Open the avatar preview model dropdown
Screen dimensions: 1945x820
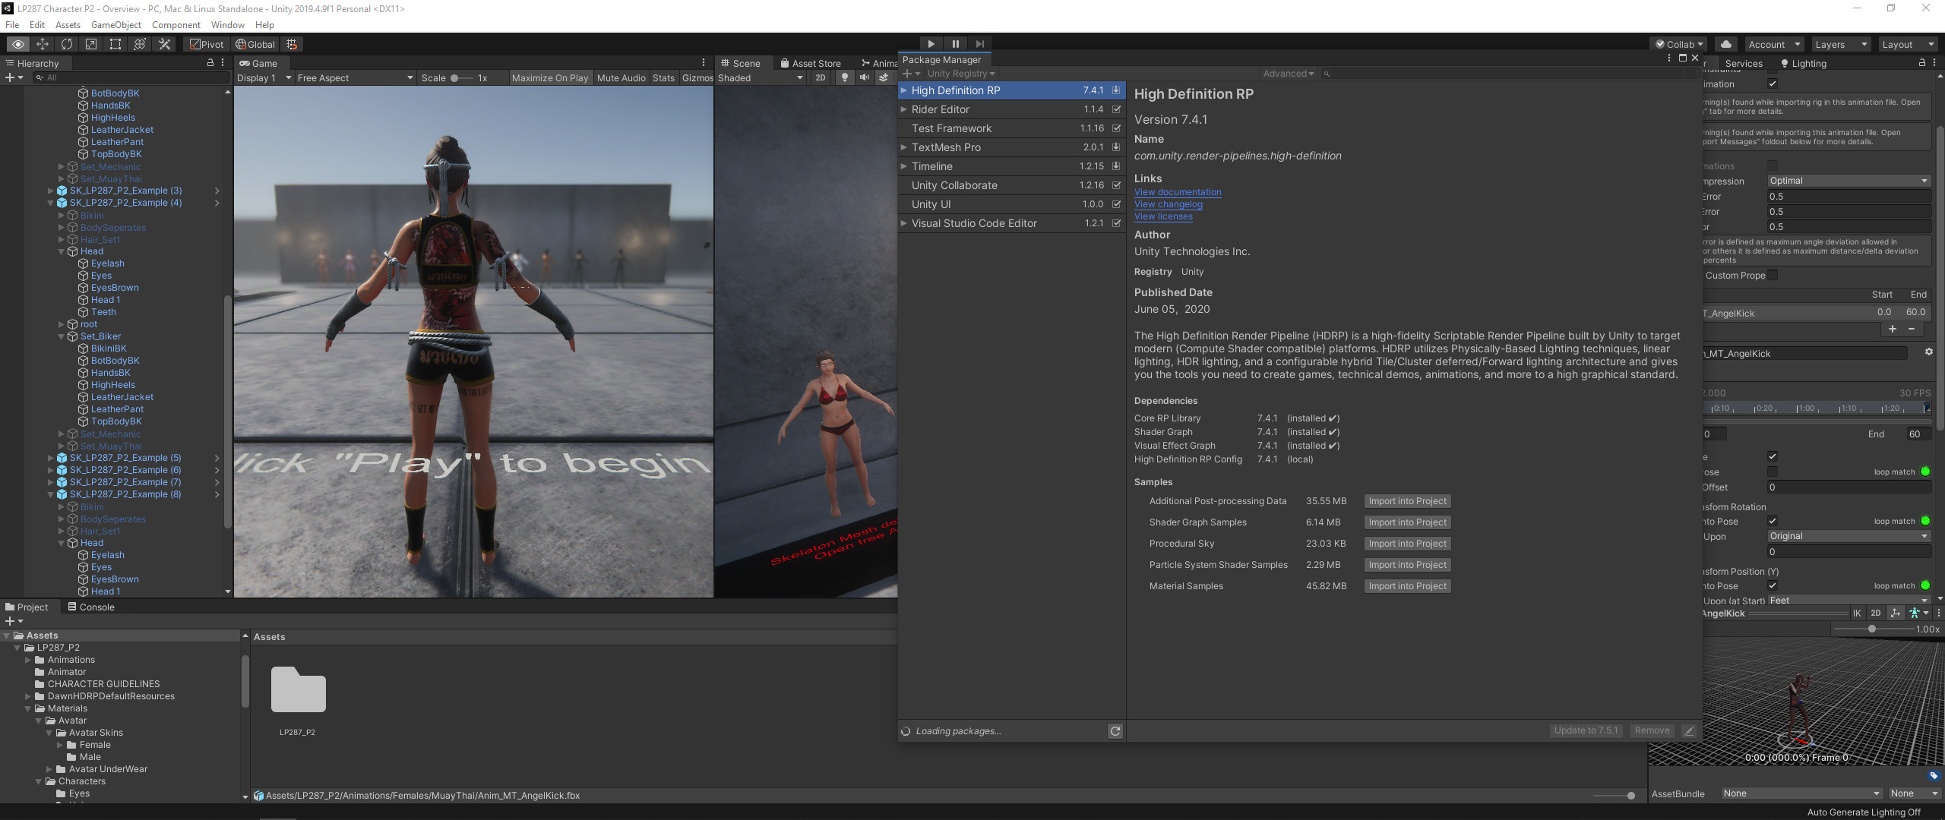click(x=1918, y=613)
